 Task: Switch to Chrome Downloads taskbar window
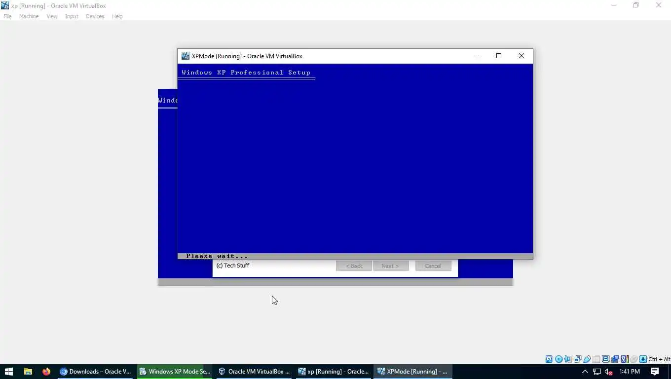[95, 372]
